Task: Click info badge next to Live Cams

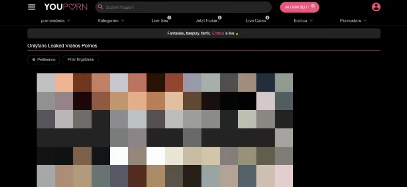Action: click(268, 17)
